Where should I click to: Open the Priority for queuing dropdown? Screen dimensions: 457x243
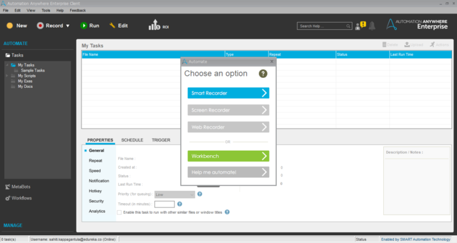point(174,194)
